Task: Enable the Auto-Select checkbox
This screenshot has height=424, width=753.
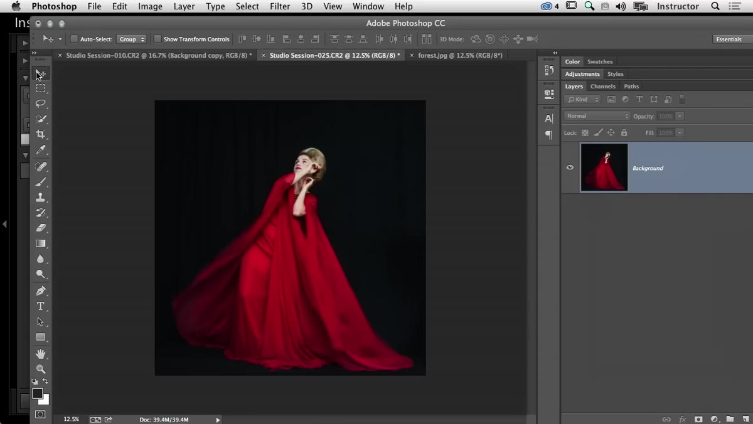Action: (74, 39)
